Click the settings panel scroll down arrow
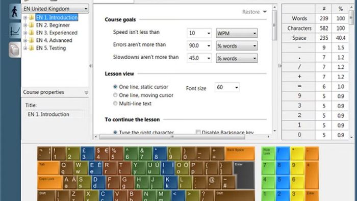This screenshot has height=201, width=357. tap(274, 131)
